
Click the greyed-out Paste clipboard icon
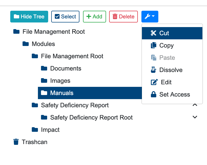(153, 57)
